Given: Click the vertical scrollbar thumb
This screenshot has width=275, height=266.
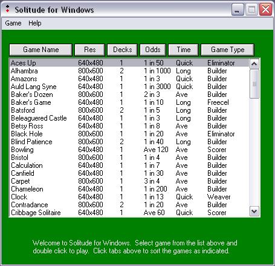Looking at the screenshot, I should coord(254,84).
